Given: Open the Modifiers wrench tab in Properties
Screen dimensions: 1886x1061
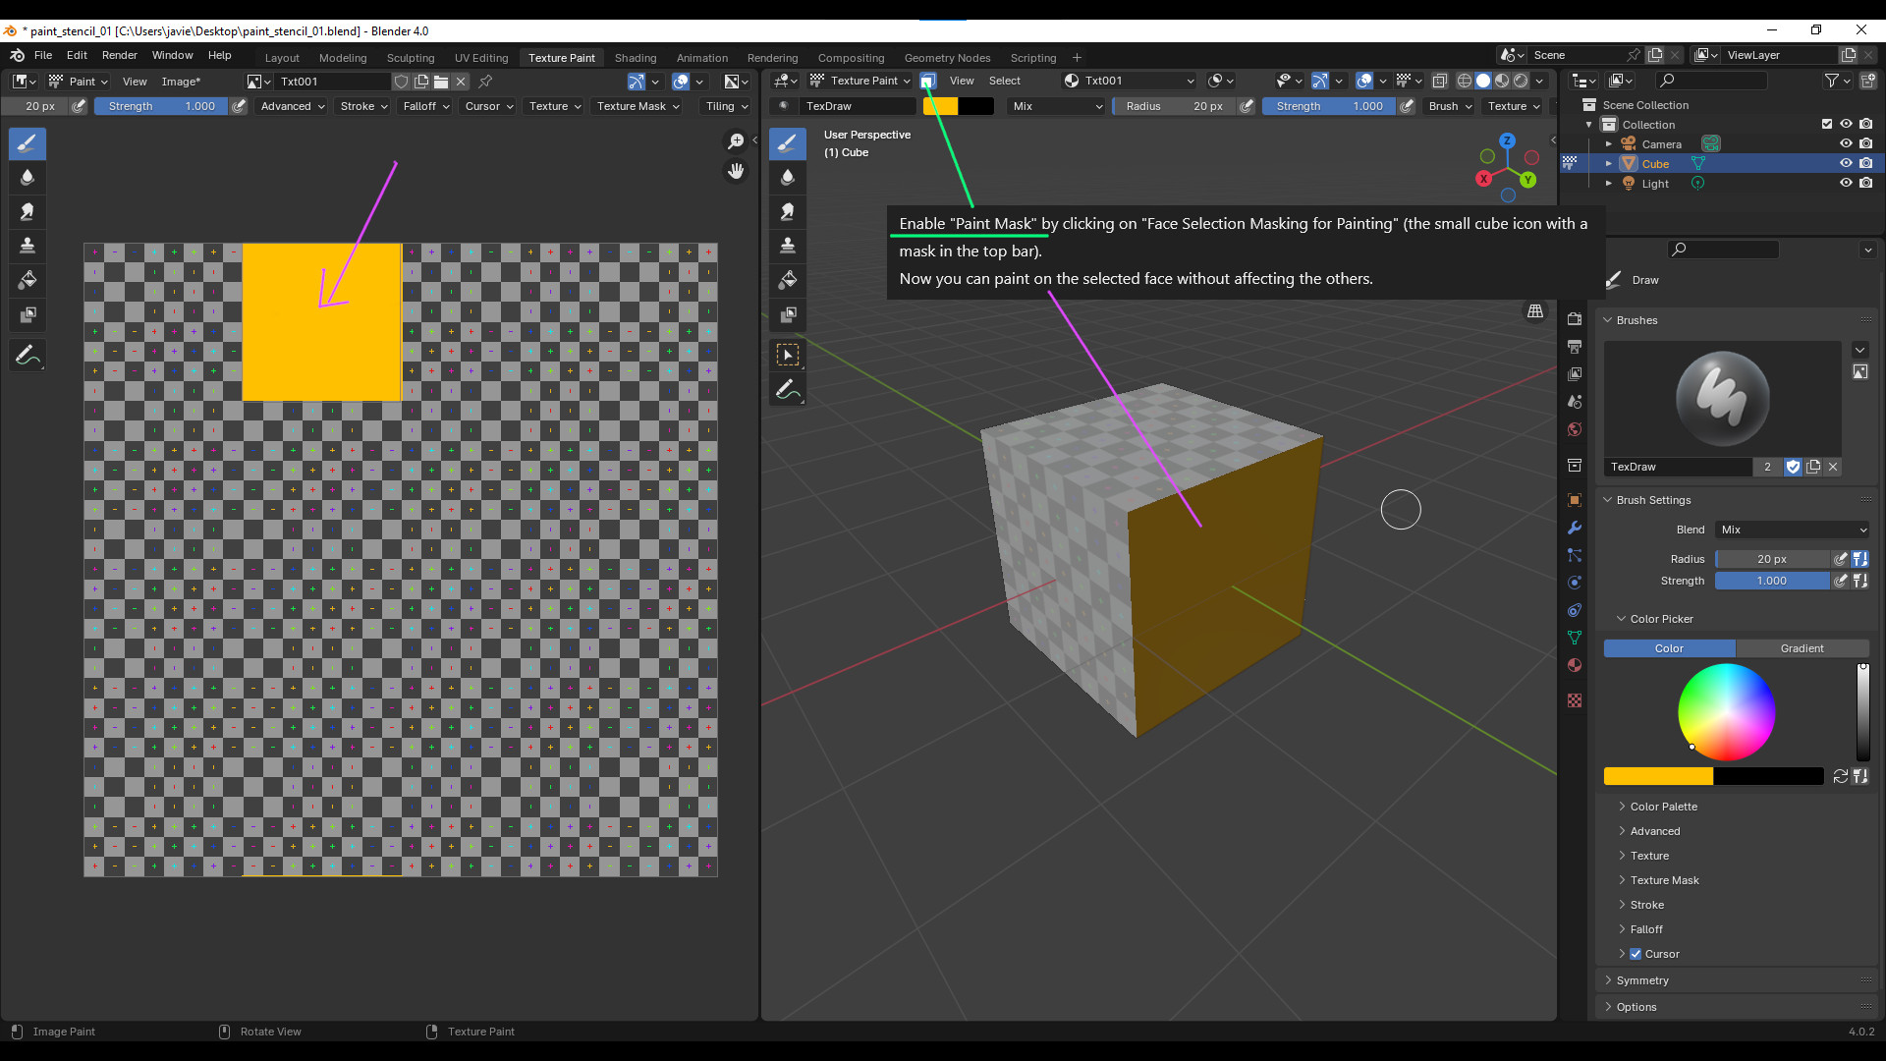Looking at the screenshot, I should pyautogui.click(x=1575, y=528).
